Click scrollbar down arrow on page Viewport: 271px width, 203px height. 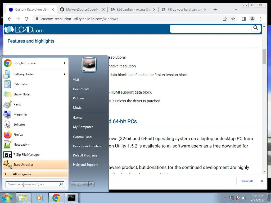click(x=264, y=171)
